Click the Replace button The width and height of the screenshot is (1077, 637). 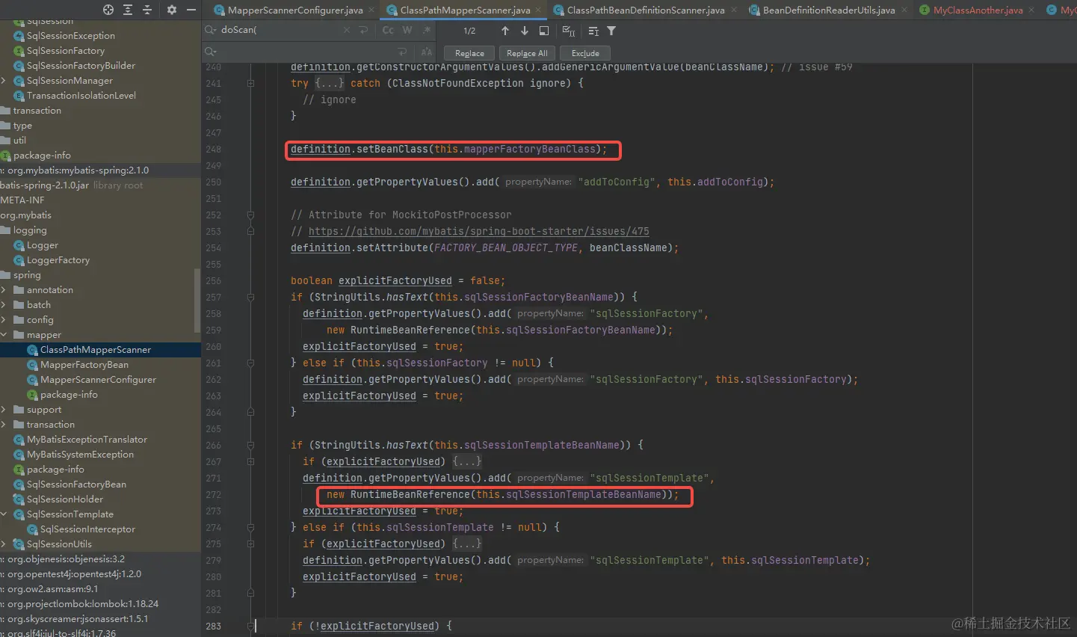(x=469, y=53)
